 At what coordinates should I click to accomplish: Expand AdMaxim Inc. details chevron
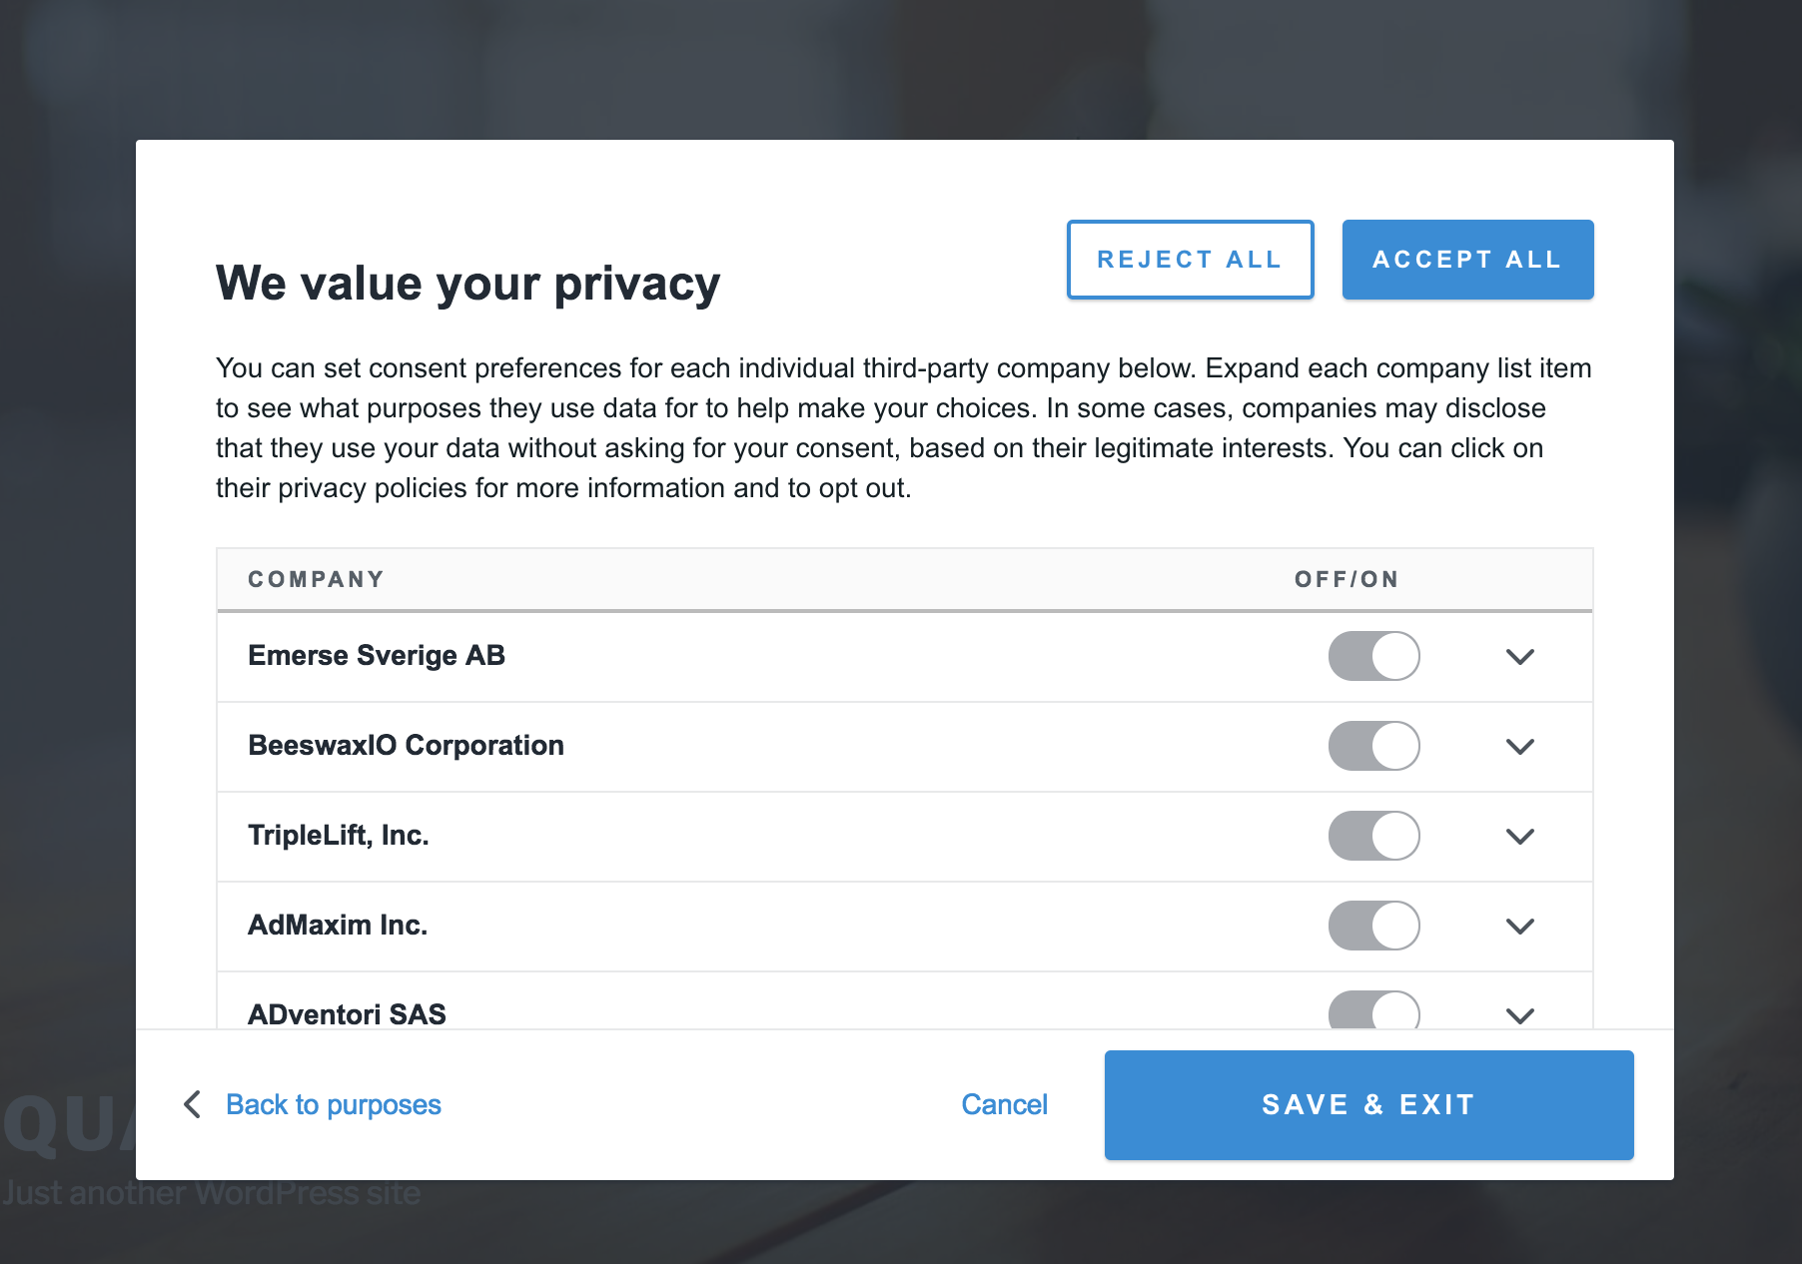click(1519, 927)
